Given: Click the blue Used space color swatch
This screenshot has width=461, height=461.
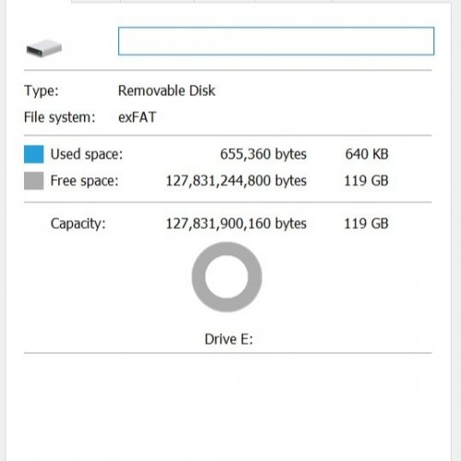Looking at the screenshot, I should click(x=34, y=154).
